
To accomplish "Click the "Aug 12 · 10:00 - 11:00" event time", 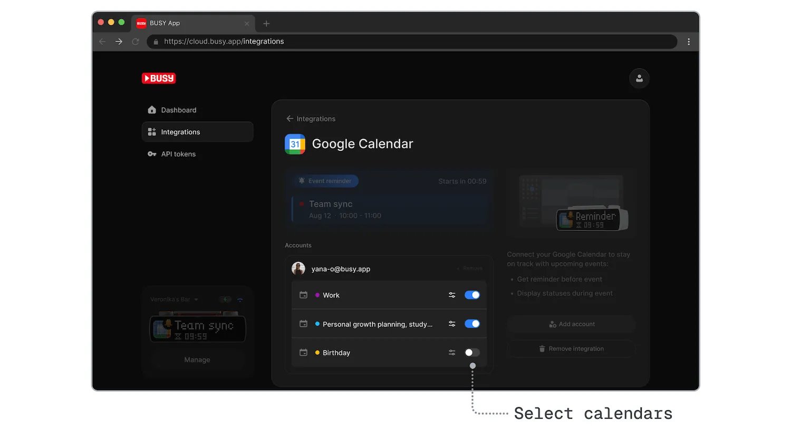I will 345,216.
